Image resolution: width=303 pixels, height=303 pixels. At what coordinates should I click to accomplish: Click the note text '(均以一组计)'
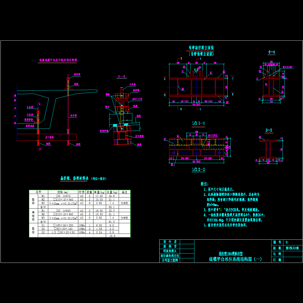[99, 179]
